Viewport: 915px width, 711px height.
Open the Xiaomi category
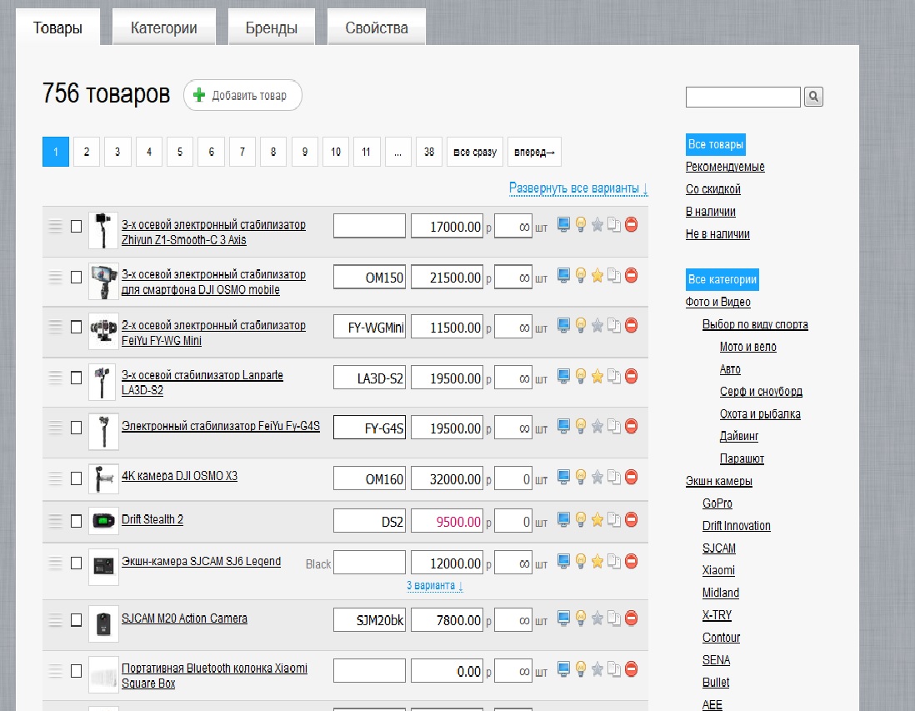(718, 570)
